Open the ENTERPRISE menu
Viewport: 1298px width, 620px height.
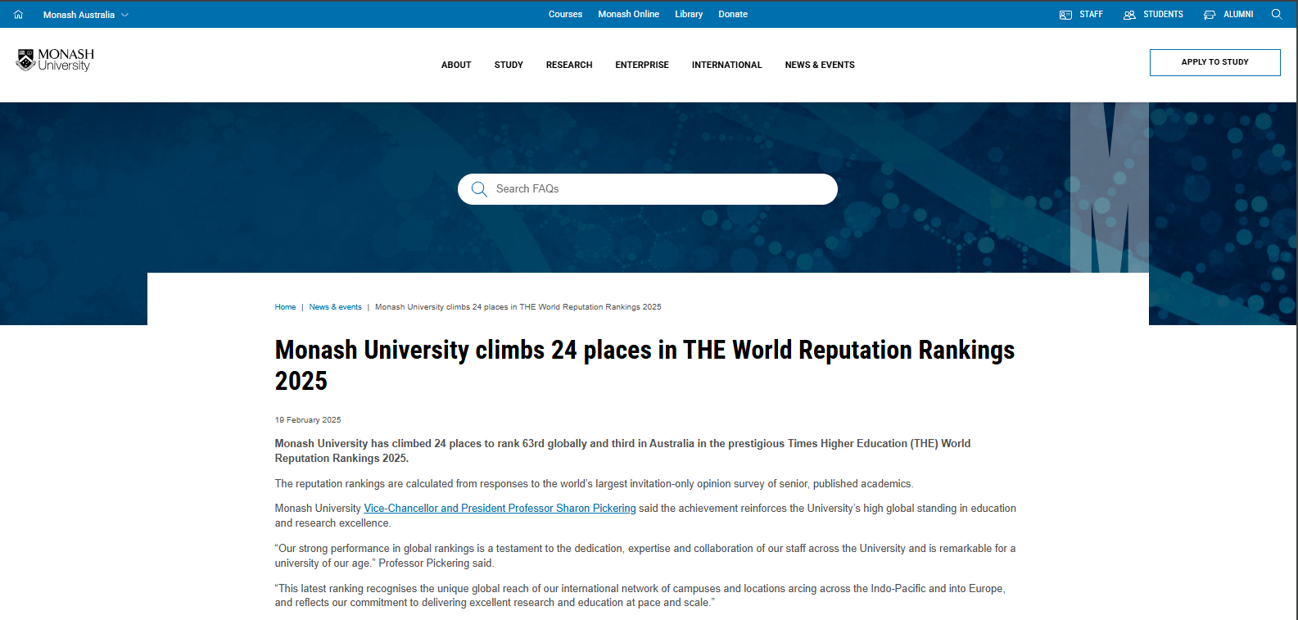click(x=642, y=65)
